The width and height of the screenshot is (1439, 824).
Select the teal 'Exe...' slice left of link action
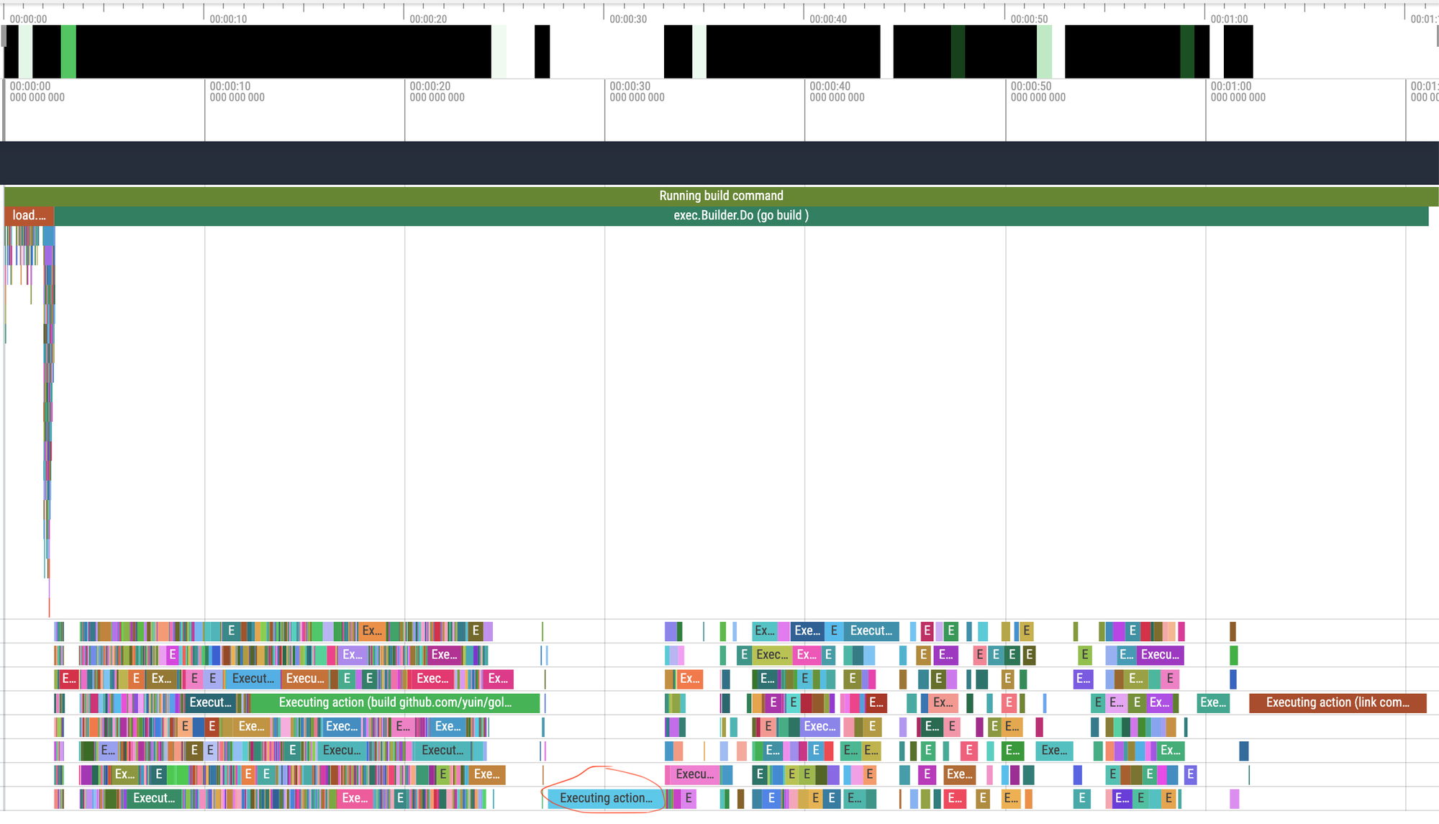pyautogui.click(x=1213, y=702)
